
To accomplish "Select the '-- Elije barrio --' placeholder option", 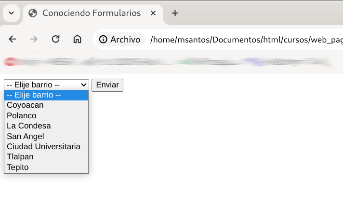I will [46, 95].
